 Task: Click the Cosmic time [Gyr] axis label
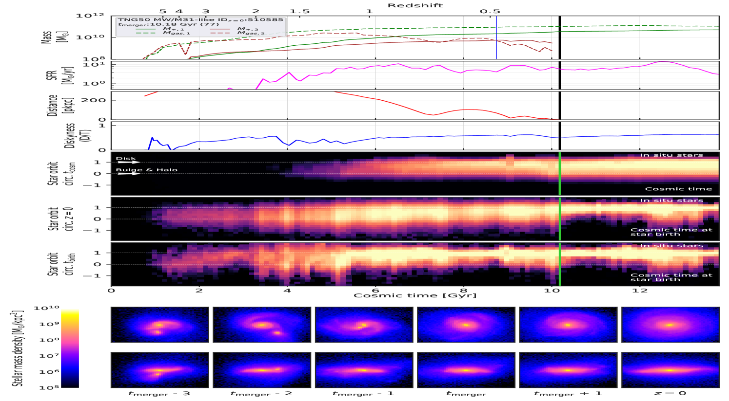coord(415,295)
